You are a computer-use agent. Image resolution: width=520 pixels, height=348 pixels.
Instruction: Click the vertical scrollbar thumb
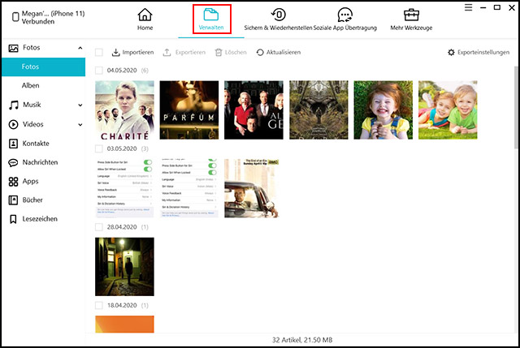click(x=517, y=108)
